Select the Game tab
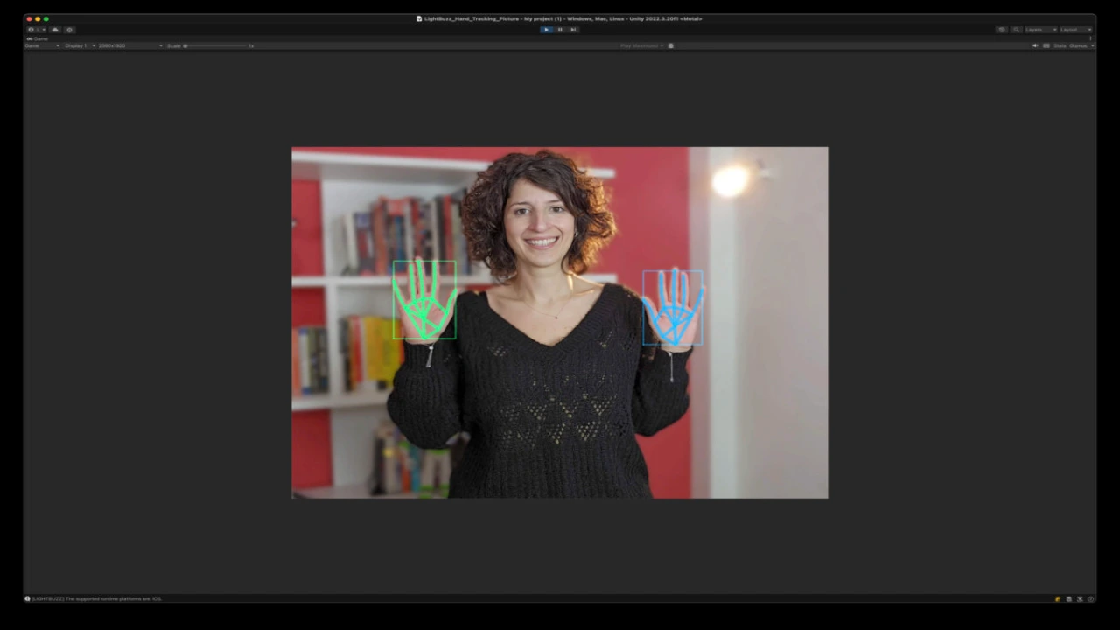1120x630 pixels. tap(38, 38)
